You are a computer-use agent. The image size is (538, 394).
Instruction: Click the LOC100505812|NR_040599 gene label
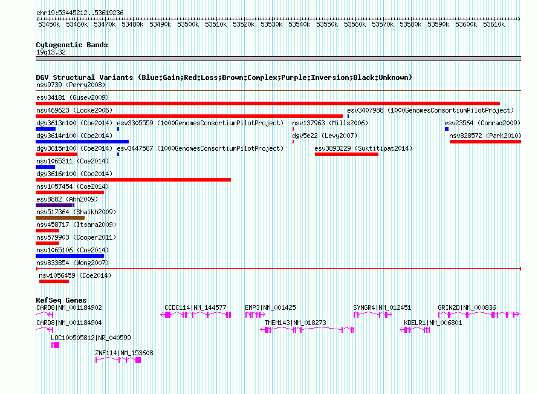[91, 338]
